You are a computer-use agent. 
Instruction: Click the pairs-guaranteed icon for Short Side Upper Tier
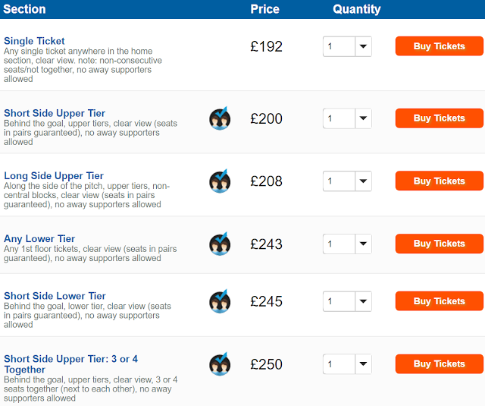pyautogui.click(x=220, y=118)
